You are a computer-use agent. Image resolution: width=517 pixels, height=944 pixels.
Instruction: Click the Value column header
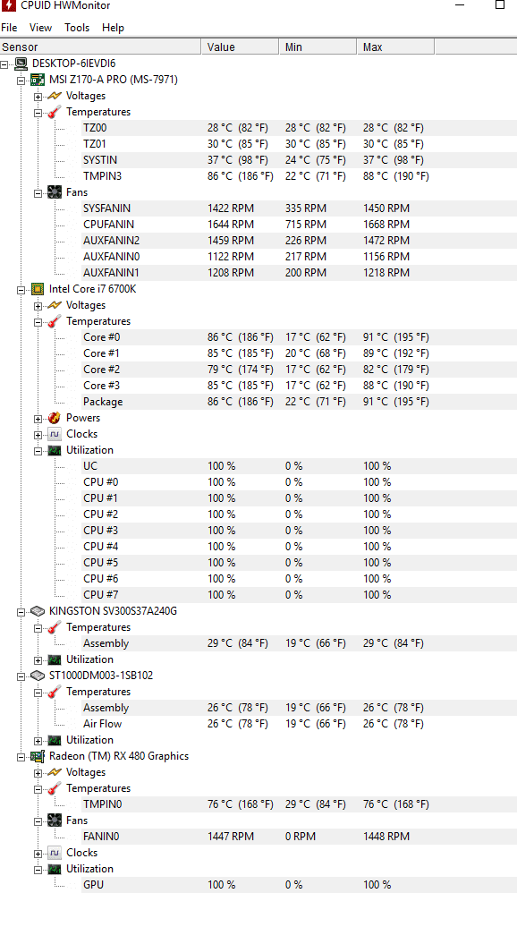click(240, 47)
